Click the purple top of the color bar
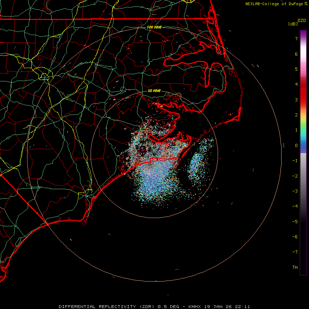309x309 pixels. pos(303,34)
